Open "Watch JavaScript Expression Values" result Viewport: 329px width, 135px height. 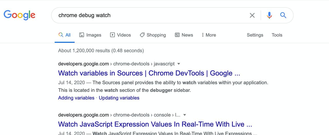point(155,124)
